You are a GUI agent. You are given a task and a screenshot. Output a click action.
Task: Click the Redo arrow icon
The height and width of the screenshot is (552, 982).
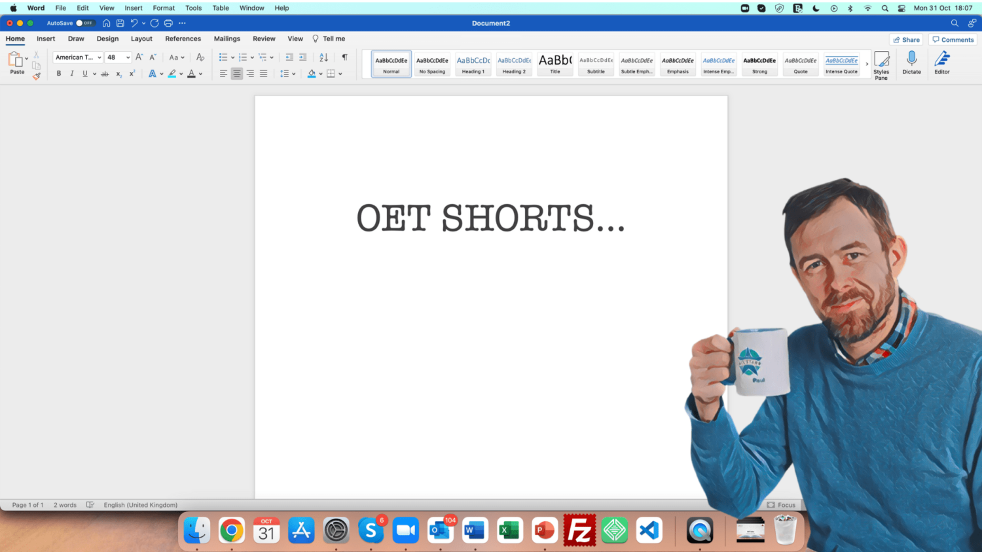pos(155,23)
